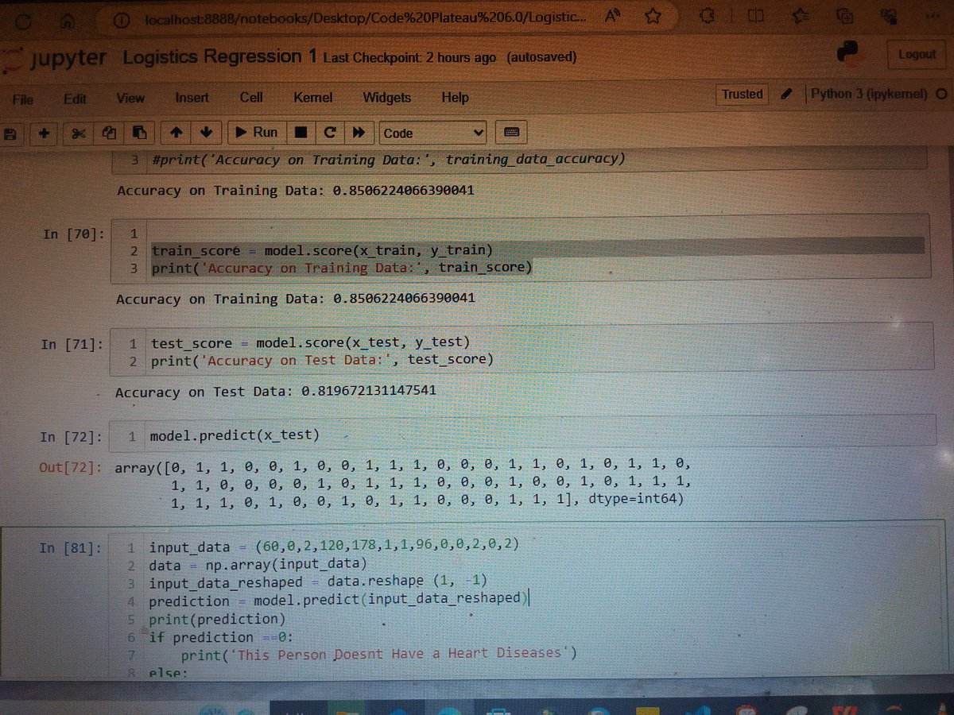Viewport: 954px width, 715px height.
Task: Click the kernel idle circle indicator
Action: [942, 94]
